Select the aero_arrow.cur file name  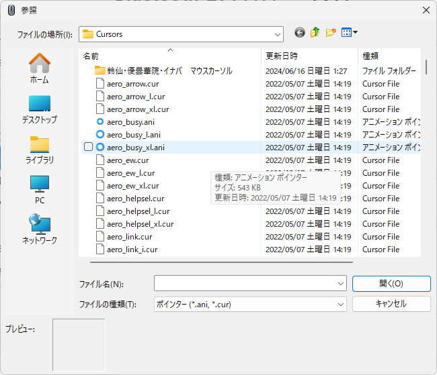click(x=133, y=84)
